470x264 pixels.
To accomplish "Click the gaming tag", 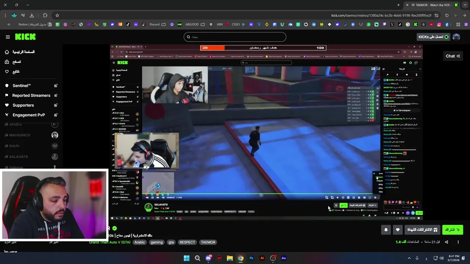I will point(156,242).
